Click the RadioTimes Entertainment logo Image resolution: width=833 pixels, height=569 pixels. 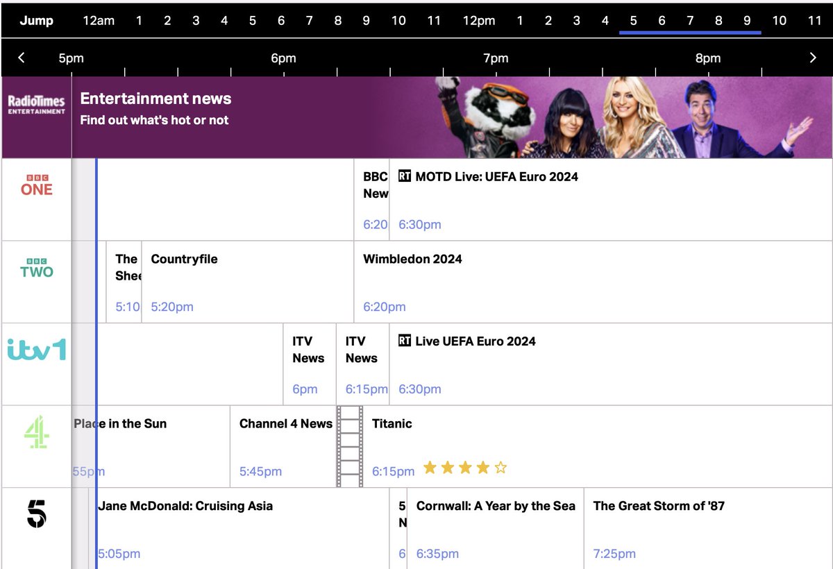click(36, 105)
